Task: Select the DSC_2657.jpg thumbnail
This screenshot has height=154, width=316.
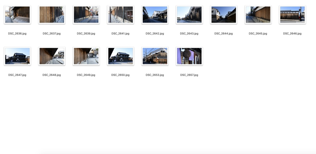Action: click(x=189, y=56)
